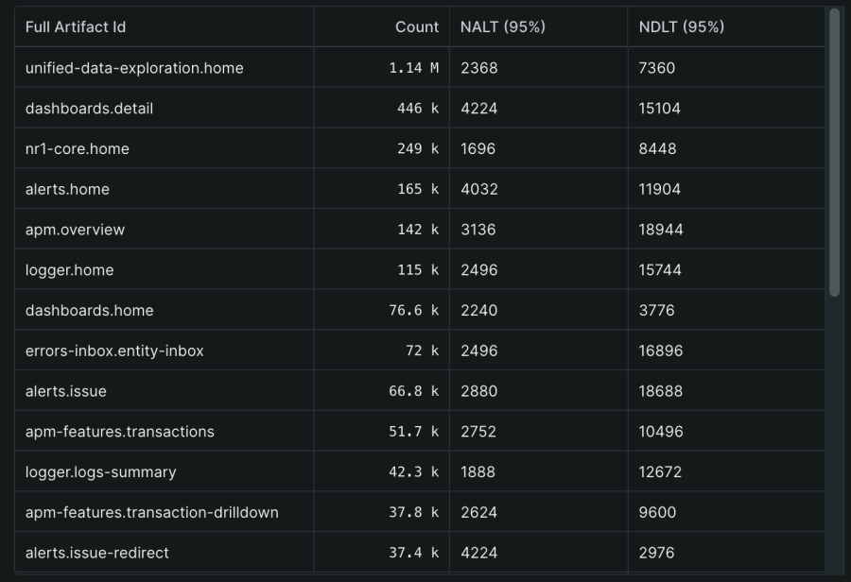Click the 1.14 M count value
This screenshot has height=582, width=851.
click(x=413, y=68)
